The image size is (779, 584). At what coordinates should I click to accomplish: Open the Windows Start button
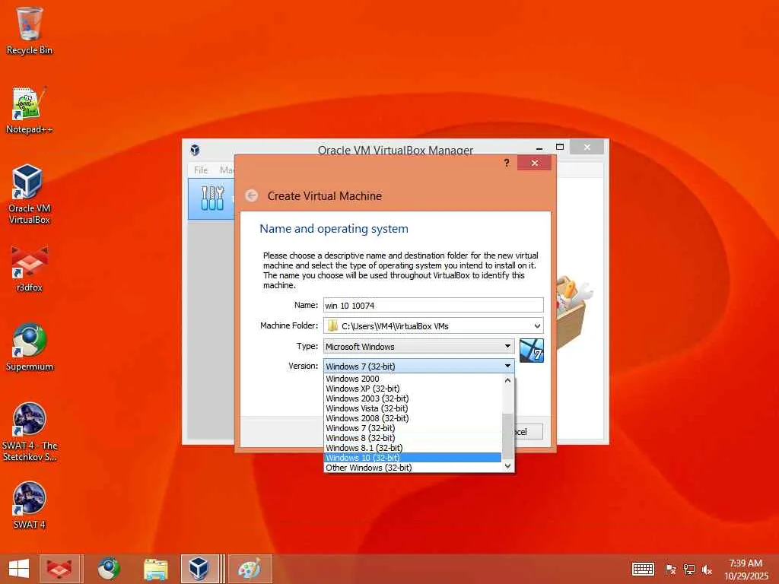[x=19, y=569]
